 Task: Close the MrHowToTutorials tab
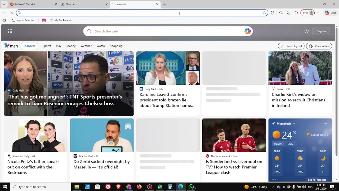point(56,4)
